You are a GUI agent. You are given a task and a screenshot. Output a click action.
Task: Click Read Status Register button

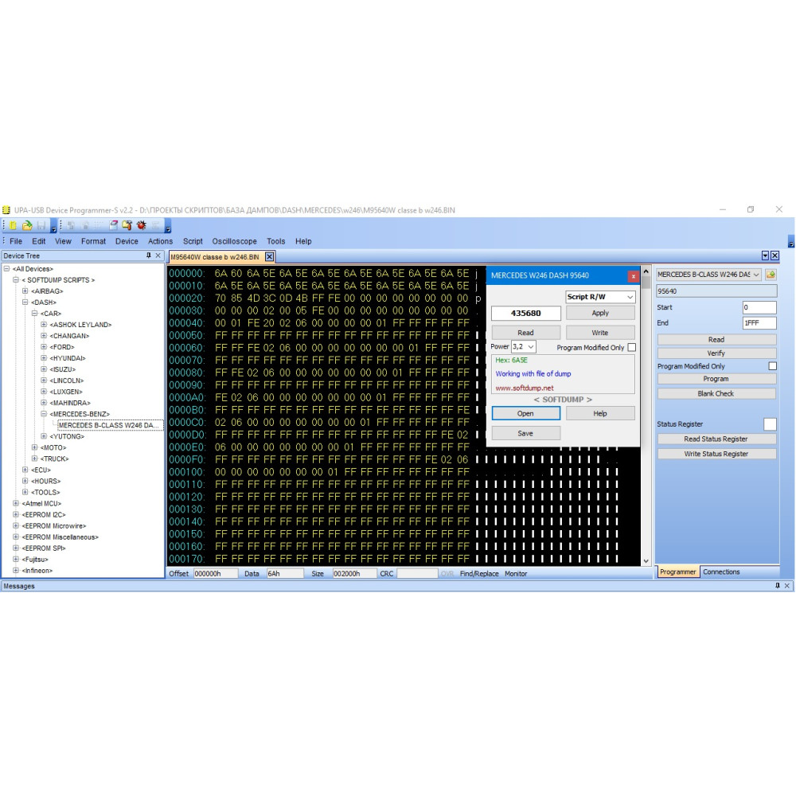pos(716,439)
